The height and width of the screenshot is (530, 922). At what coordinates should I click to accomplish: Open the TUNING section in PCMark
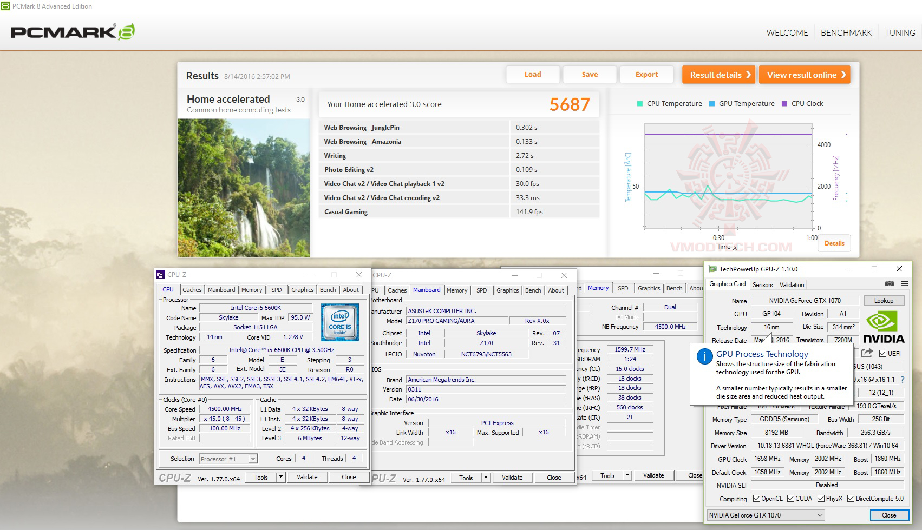pyautogui.click(x=900, y=32)
